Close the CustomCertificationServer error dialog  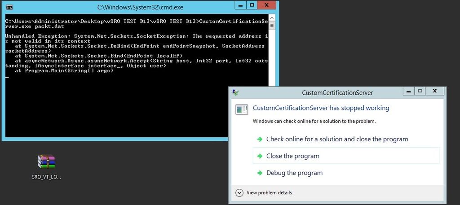pos(435,91)
